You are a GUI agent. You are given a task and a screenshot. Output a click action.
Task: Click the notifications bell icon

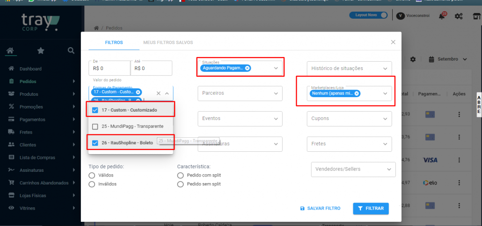pyautogui.click(x=442, y=16)
